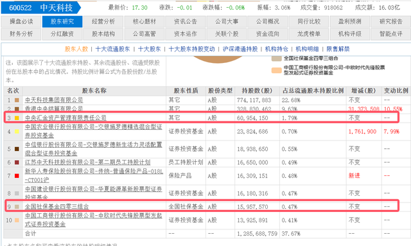Click the 全国社保基金四零三组合 shareholder link
This screenshot has height=246, width=411.
[x=57, y=207]
